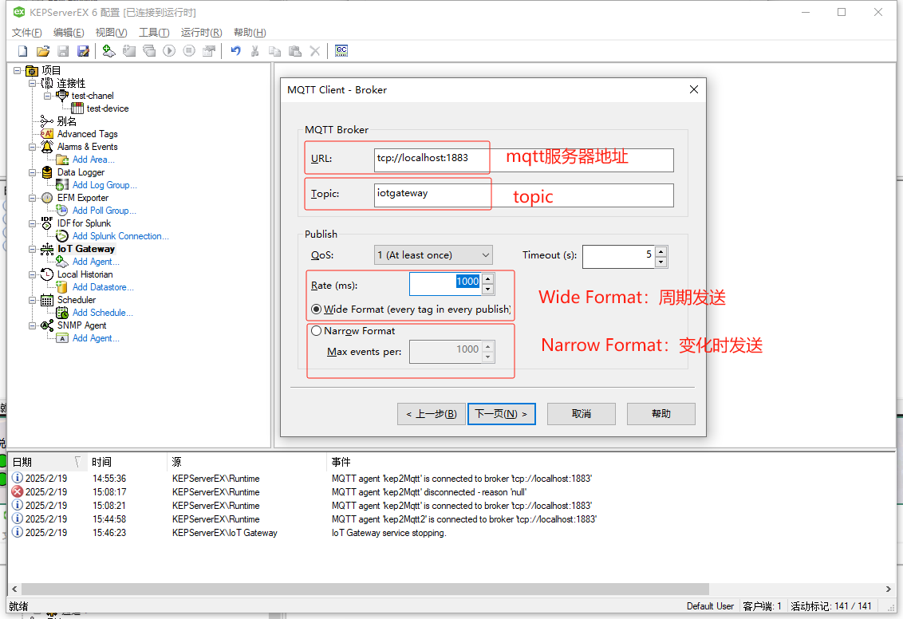Click the Data Logger database icon
The width and height of the screenshot is (903, 619).
(x=47, y=172)
